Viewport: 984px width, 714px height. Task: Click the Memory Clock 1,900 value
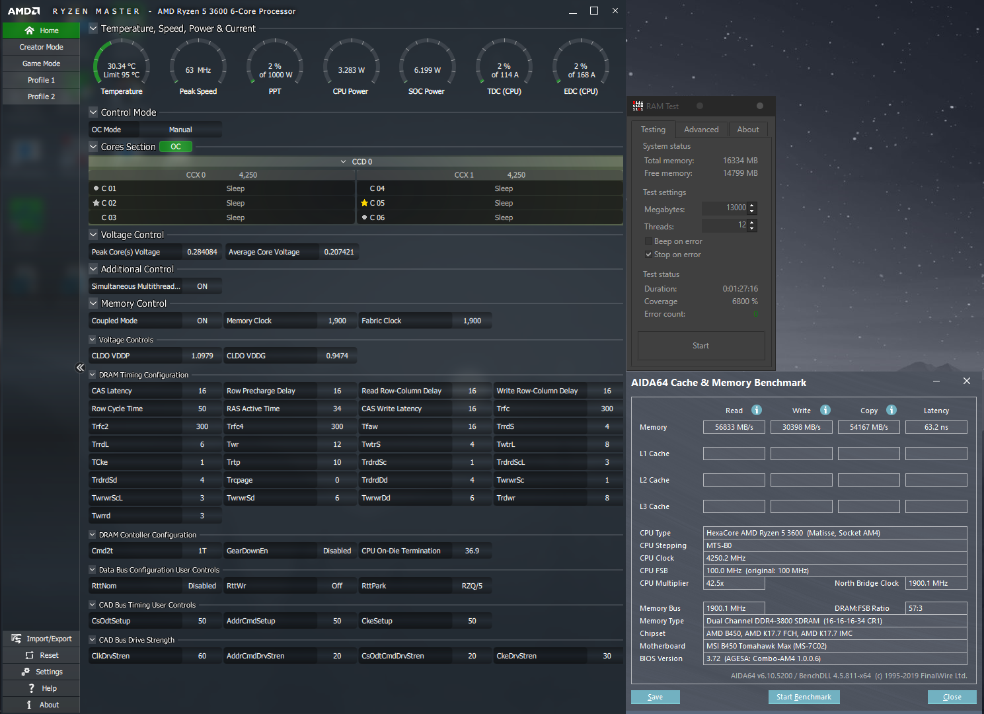tap(337, 321)
